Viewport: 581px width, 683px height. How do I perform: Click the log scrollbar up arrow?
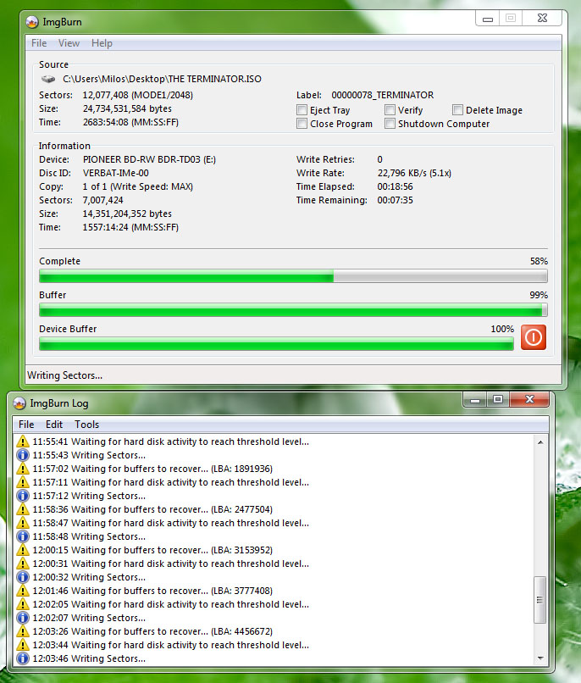[x=540, y=442]
